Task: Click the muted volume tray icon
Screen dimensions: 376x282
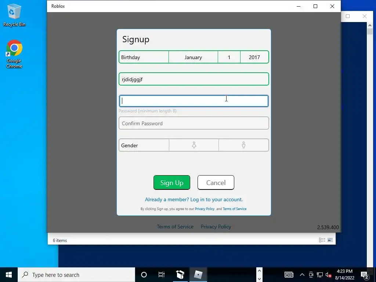Action: pyautogui.click(x=328, y=275)
